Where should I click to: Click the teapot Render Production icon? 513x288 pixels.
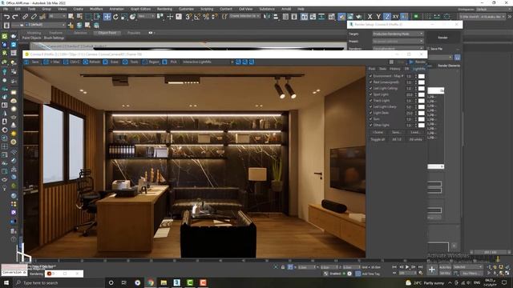358,17
